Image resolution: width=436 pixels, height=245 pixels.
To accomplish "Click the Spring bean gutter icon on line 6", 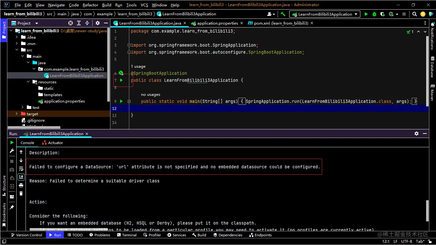I will (x=121, y=73).
